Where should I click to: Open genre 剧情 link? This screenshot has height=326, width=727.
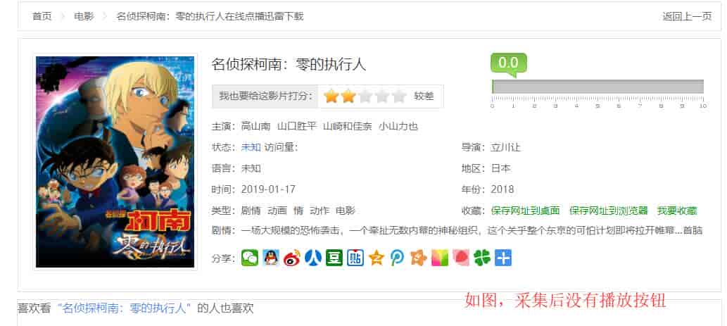[251, 211]
